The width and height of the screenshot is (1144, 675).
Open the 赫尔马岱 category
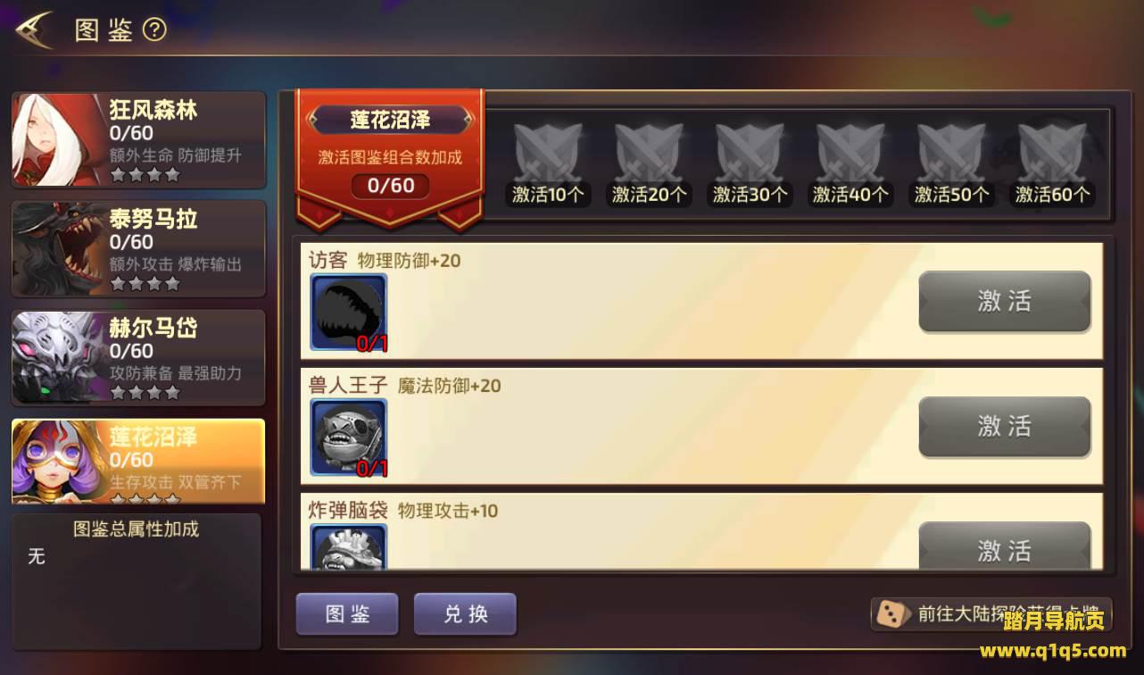coord(138,357)
